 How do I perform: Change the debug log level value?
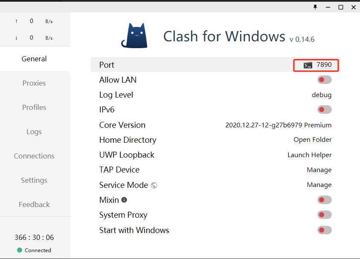pos(322,95)
